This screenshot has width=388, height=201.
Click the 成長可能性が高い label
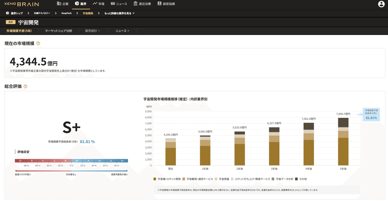[x=119, y=174]
